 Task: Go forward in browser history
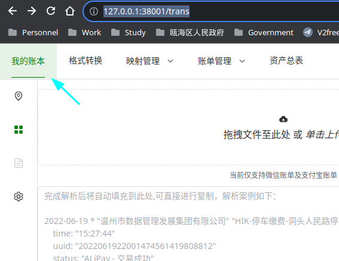pyautogui.click(x=32, y=11)
